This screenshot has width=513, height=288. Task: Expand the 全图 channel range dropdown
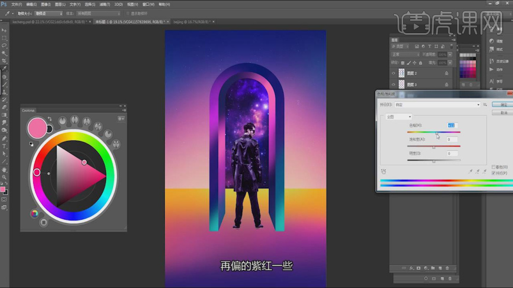pyautogui.click(x=398, y=117)
